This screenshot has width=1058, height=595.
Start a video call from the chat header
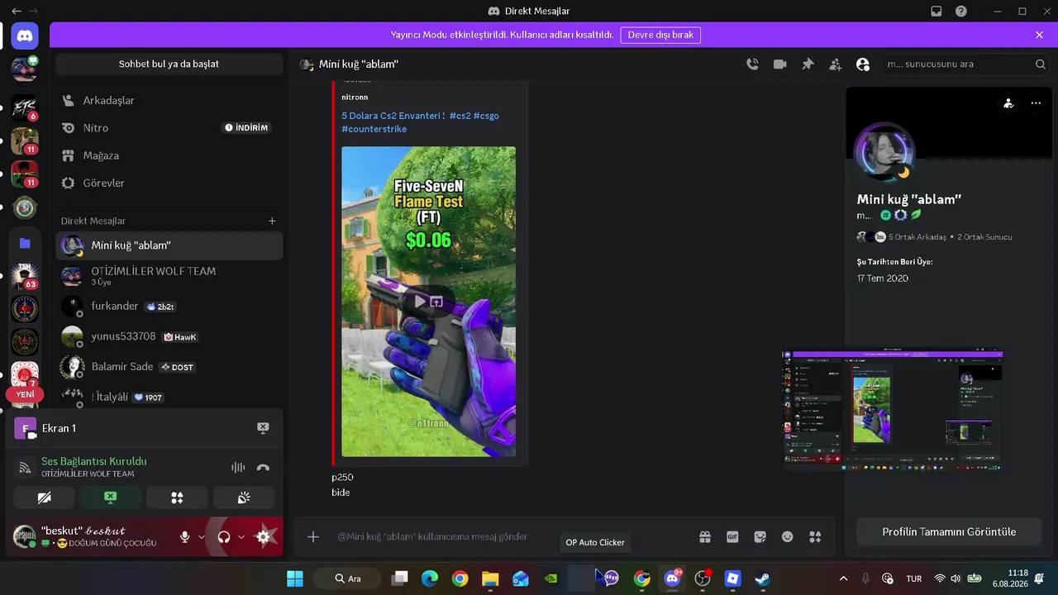[x=779, y=64]
